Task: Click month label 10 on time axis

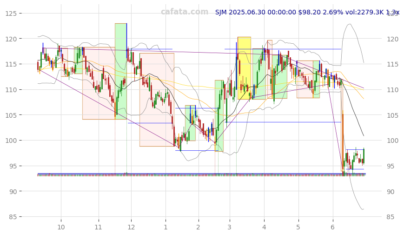Action: pos(61,227)
